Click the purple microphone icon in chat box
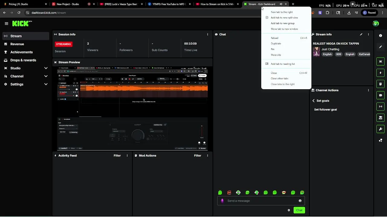 pyautogui.click(x=222, y=201)
